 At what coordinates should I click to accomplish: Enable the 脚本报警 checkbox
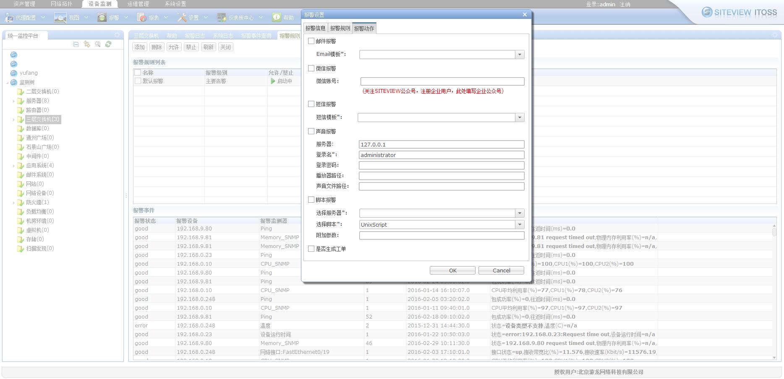tap(311, 200)
